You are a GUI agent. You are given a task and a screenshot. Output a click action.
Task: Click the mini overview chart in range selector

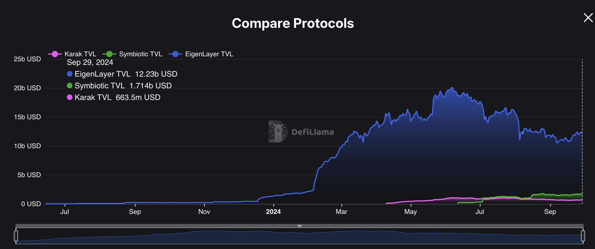click(x=299, y=236)
